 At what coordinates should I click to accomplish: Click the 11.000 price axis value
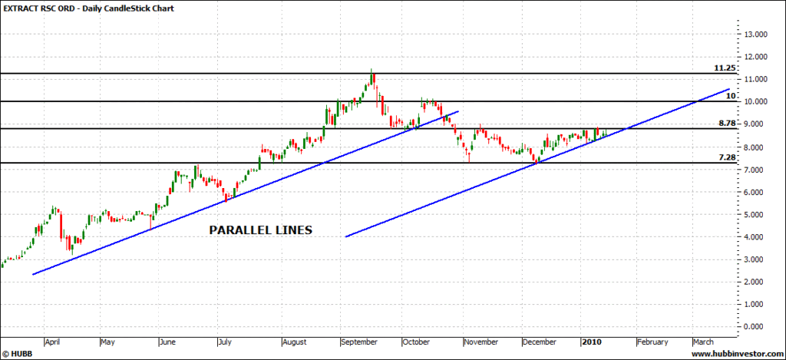757,79
